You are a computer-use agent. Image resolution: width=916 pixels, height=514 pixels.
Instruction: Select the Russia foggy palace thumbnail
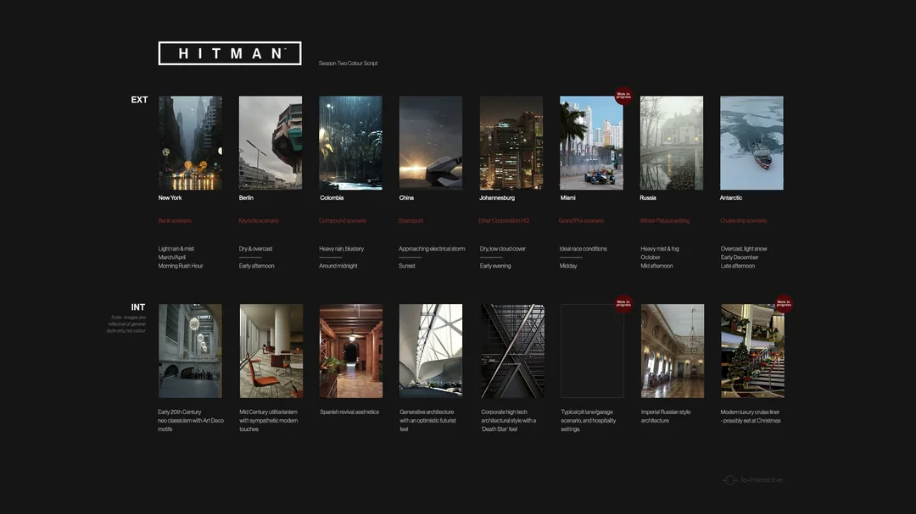672,143
